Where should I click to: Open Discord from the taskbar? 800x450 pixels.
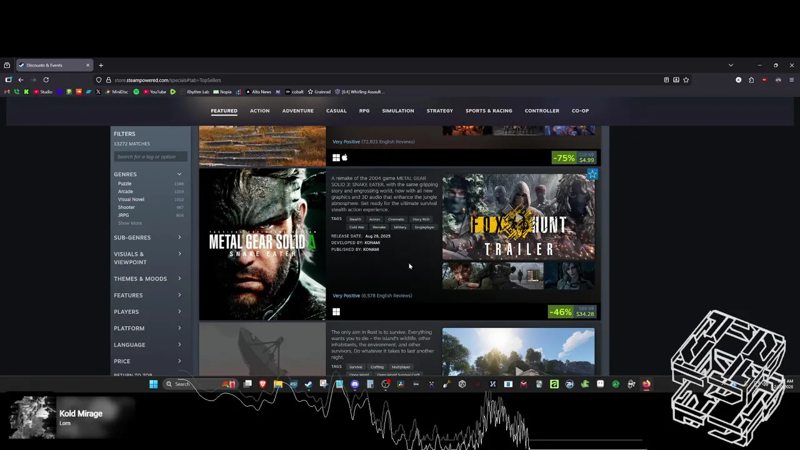click(354, 384)
